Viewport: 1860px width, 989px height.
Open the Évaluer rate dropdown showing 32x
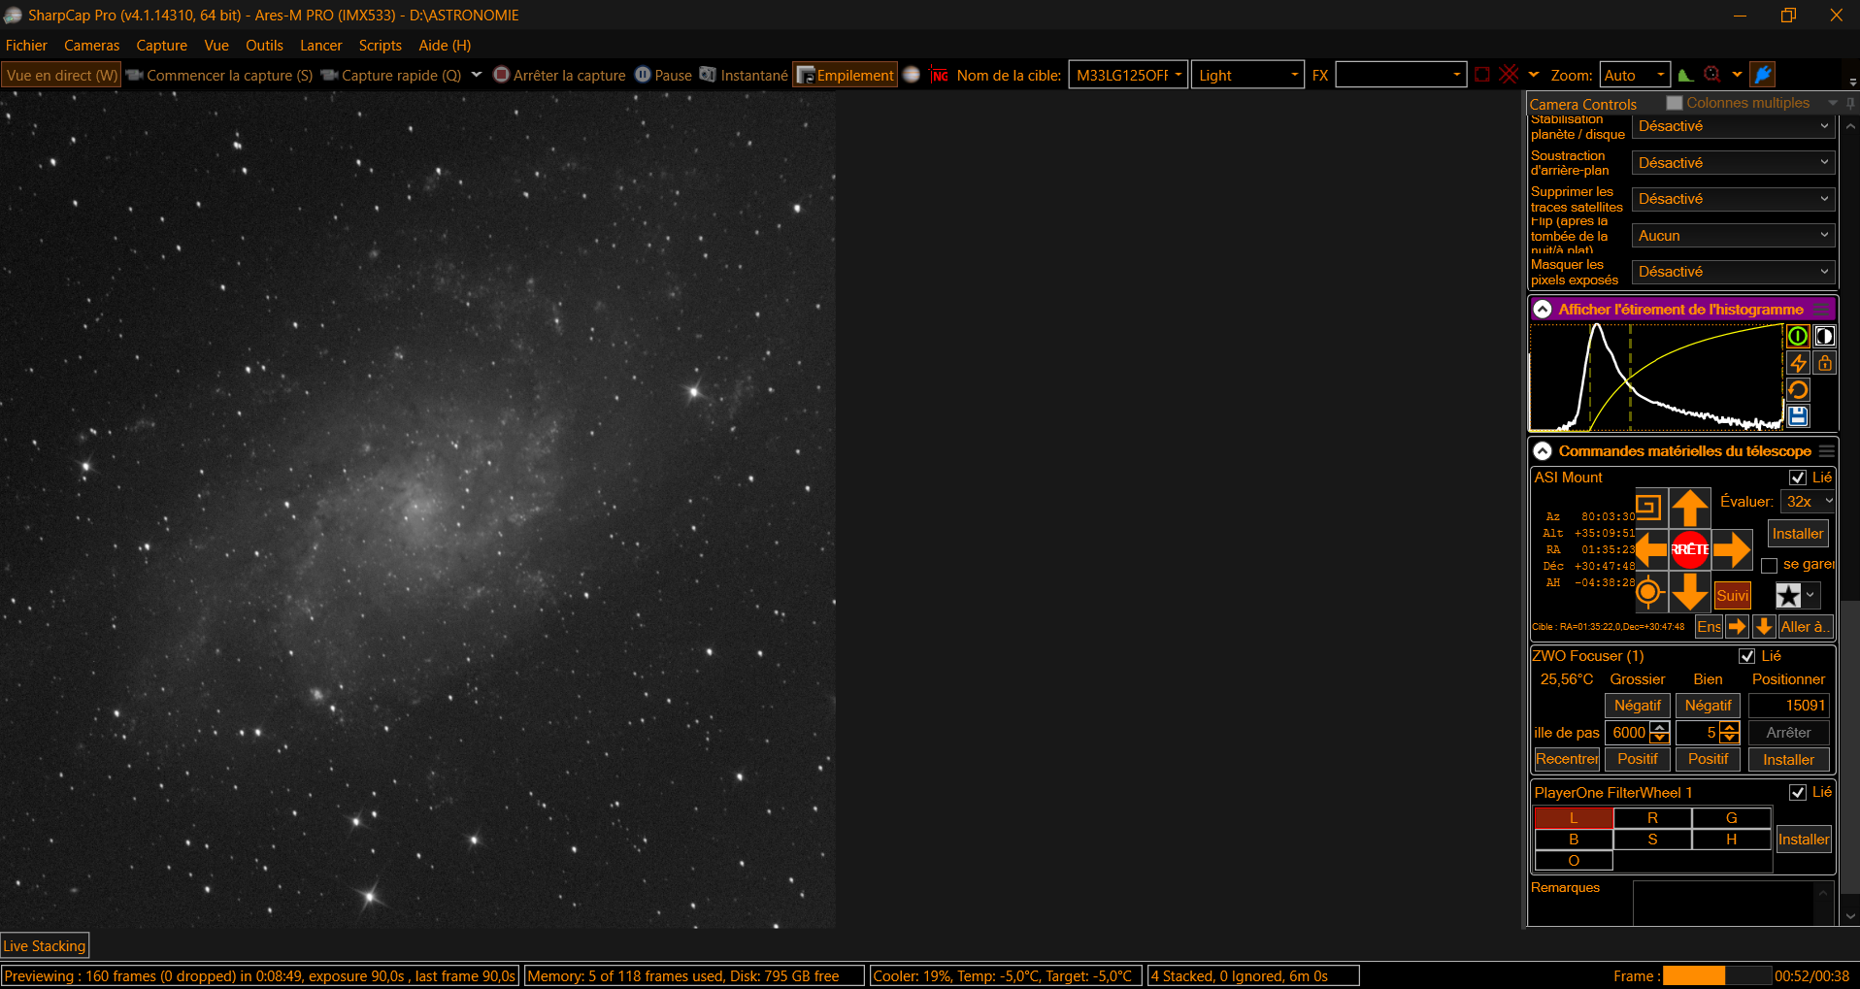[x=1808, y=502]
